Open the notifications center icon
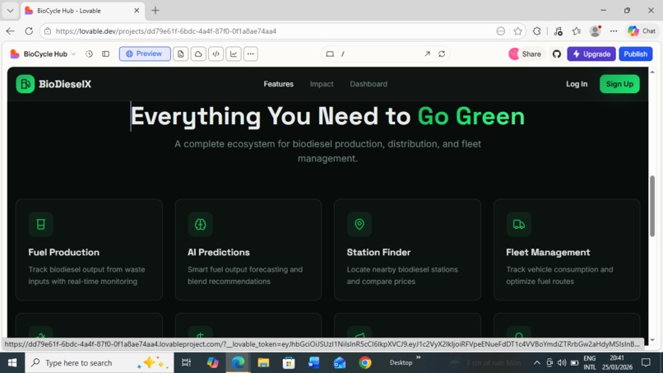663x373 pixels. click(x=646, y=362)
